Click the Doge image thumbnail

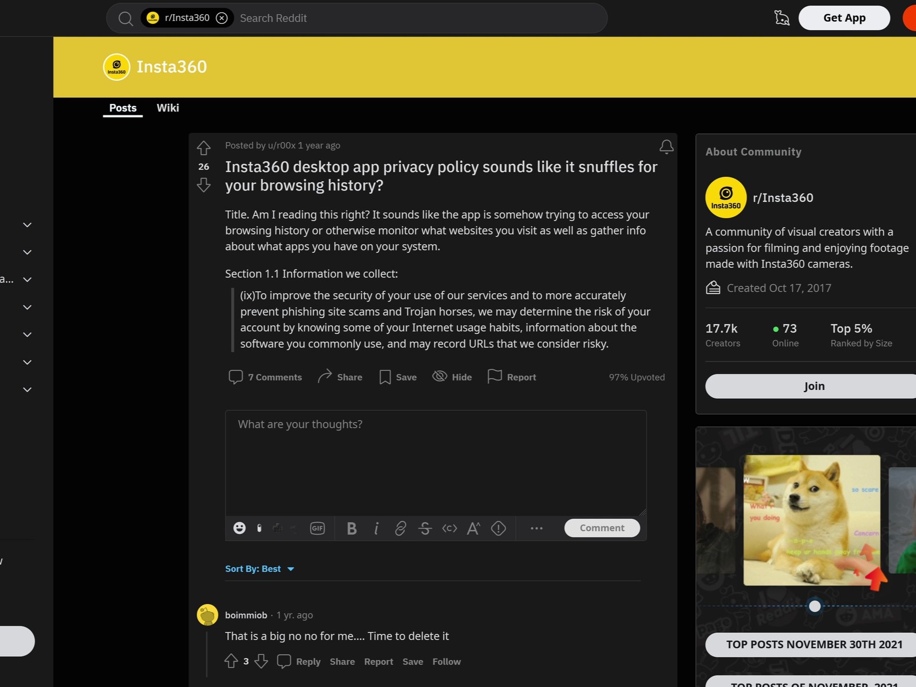(x=811, y=520)
